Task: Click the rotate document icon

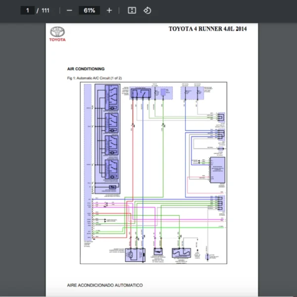Action: pos(147,10)
